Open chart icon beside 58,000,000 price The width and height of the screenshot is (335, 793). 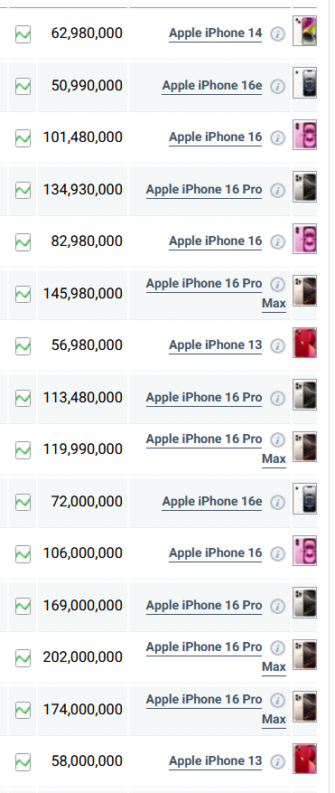[x=23, y=761]
